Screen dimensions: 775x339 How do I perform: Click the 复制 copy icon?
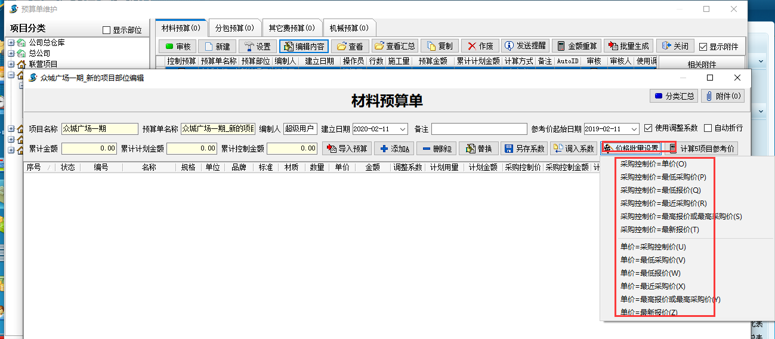pos(431,47)
